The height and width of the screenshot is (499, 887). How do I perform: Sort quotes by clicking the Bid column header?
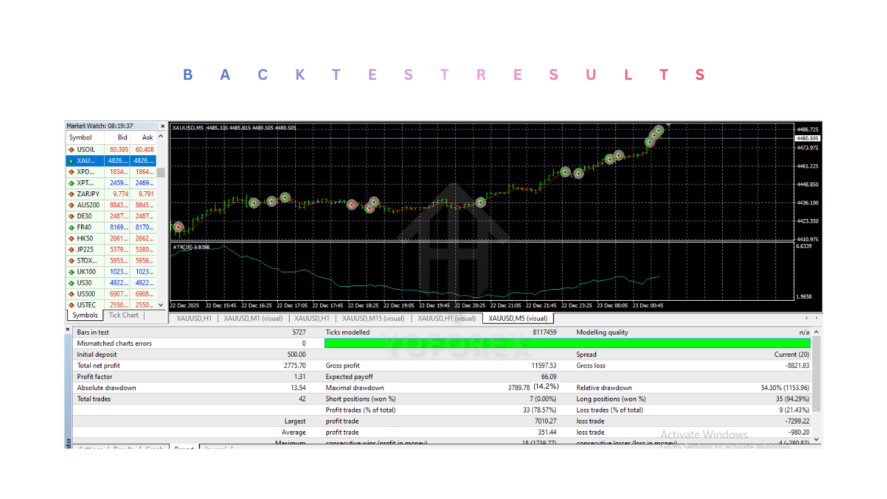click(x=122, y=137)
